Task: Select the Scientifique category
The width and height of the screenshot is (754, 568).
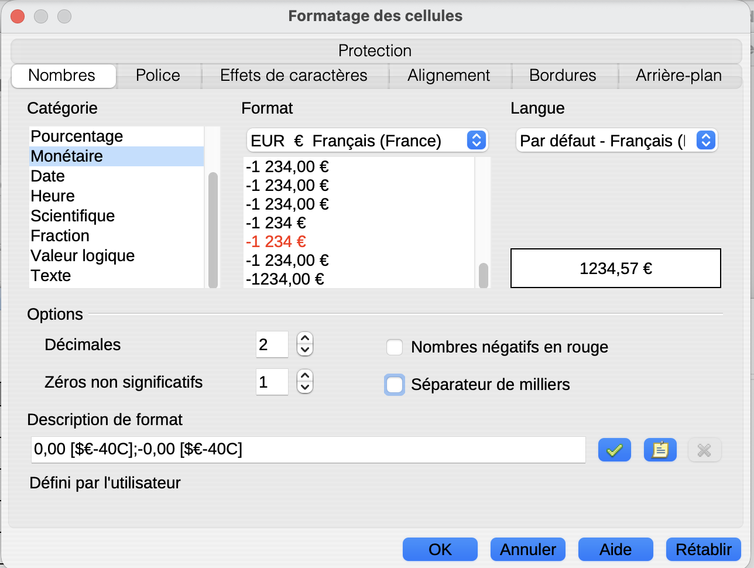Action: 116,216
